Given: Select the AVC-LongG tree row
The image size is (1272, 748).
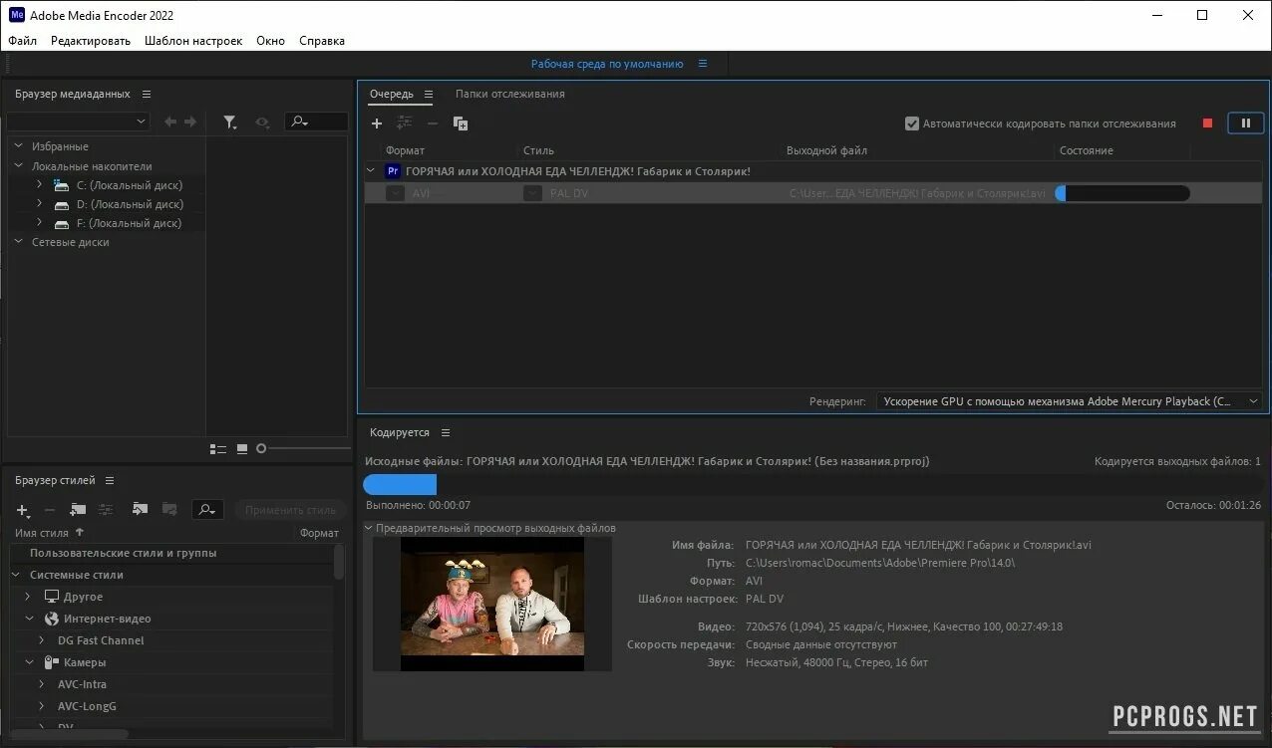Looking at the screenshot, I should point(171,706).
